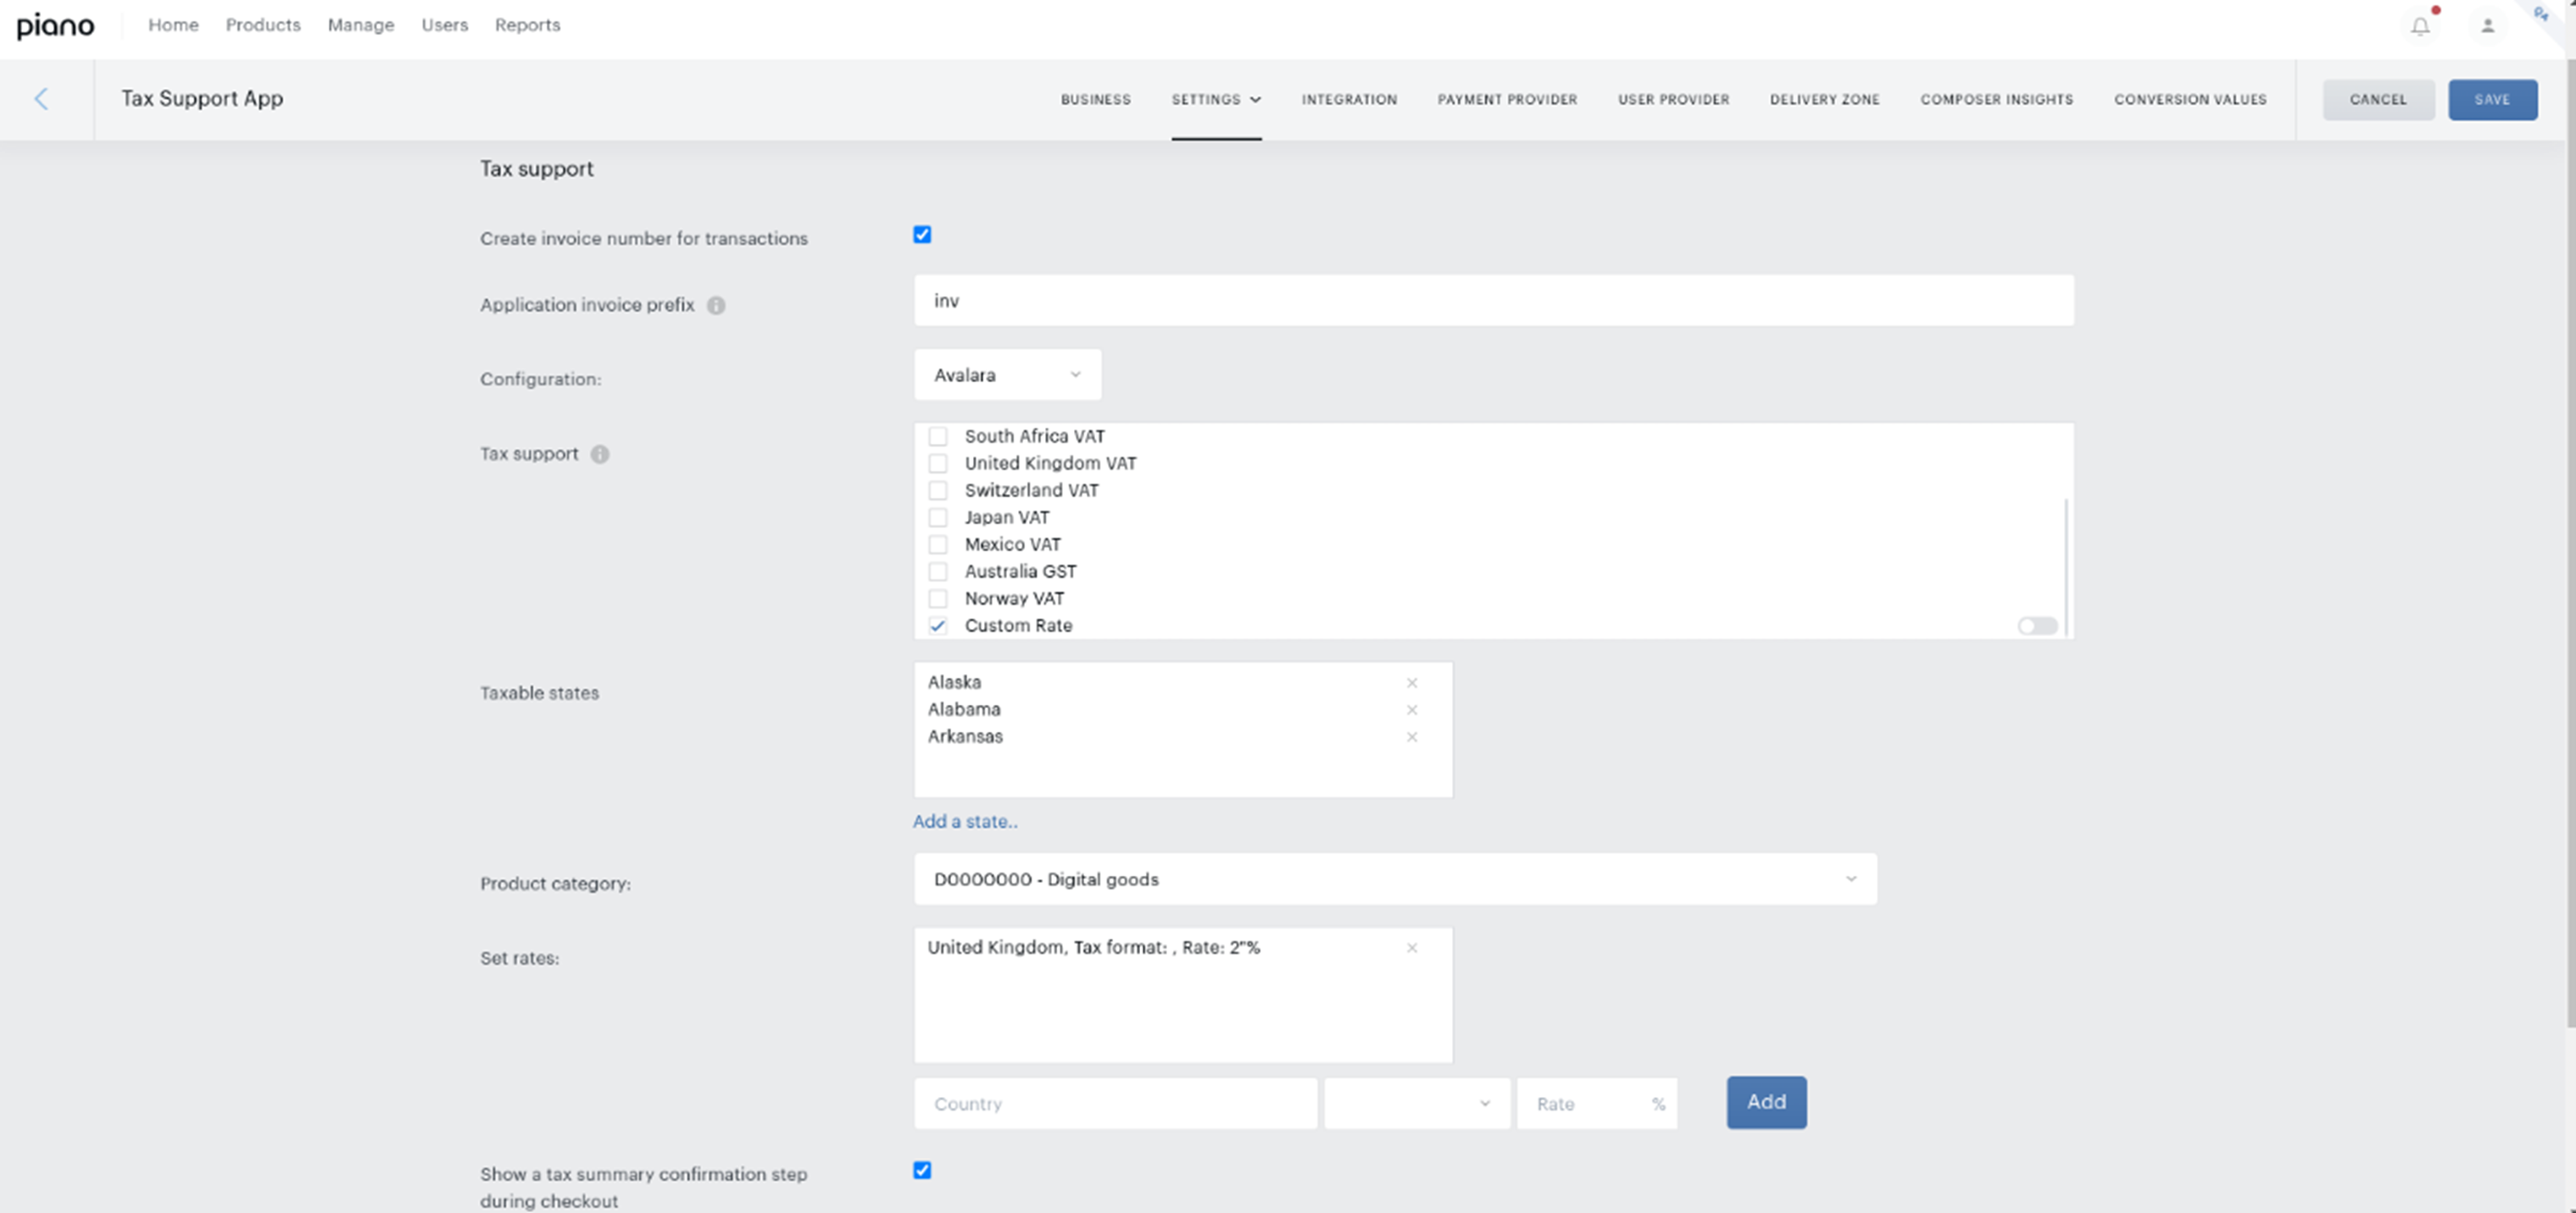Click info icon beside Tax support label
The width and height of the screenshot is (2576, 1213).
pos(600,455)
